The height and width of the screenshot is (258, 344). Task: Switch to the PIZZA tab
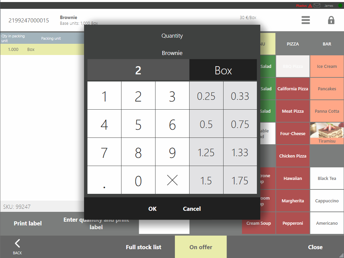click(x=293, y=44)
